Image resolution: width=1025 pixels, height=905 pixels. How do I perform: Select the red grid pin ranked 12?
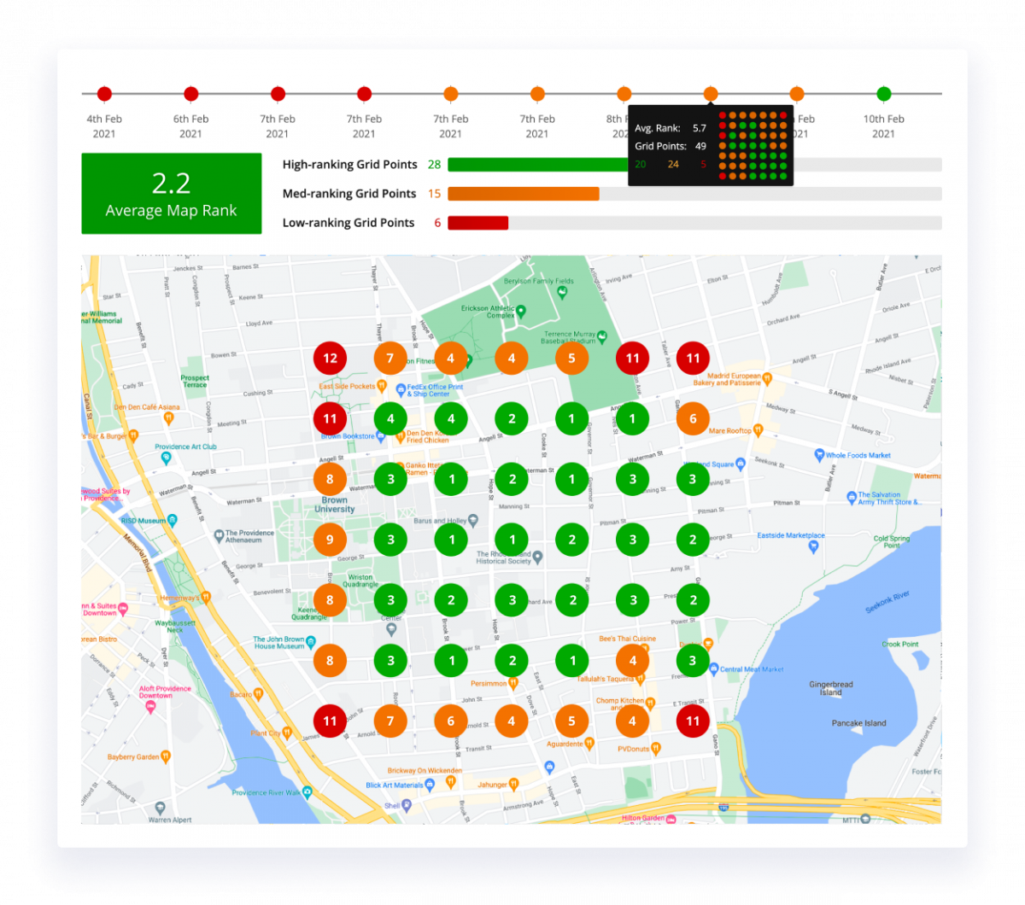tap(330, 359)
